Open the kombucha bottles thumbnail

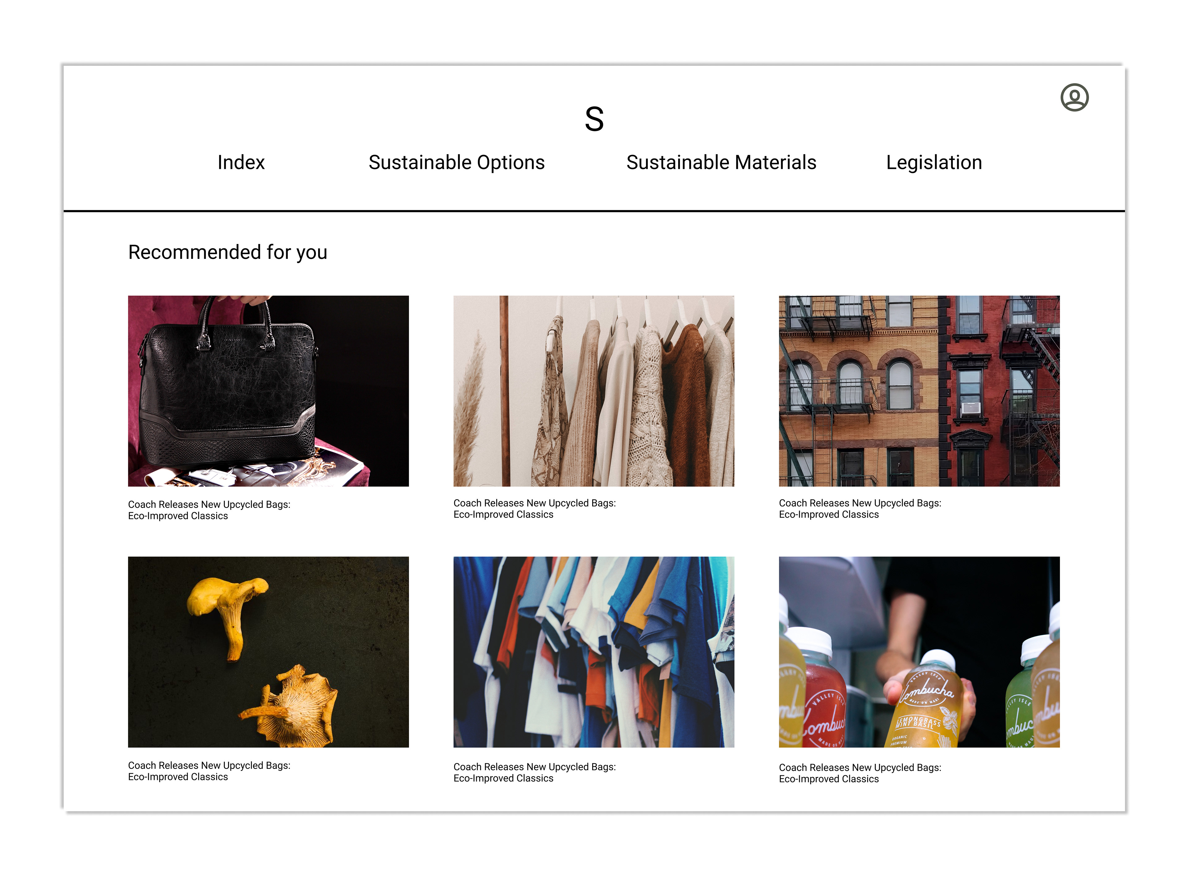(x=919, y=652)
